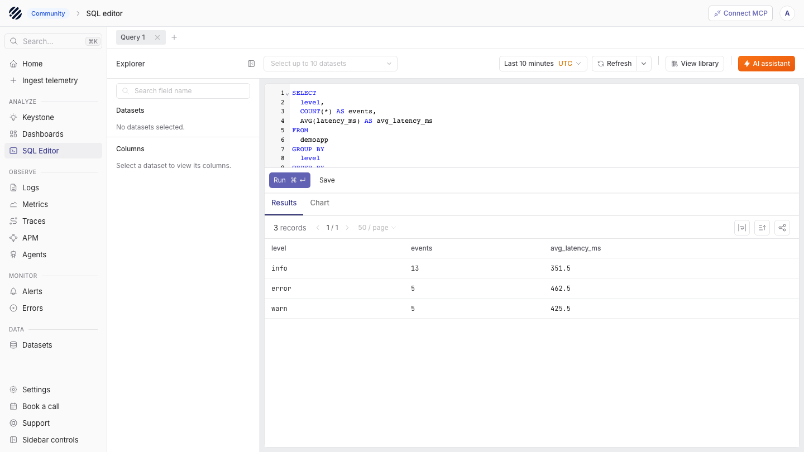Screen dimensions: 804x452
Task: Refresh the query data
Action: [x=614, y=64]
